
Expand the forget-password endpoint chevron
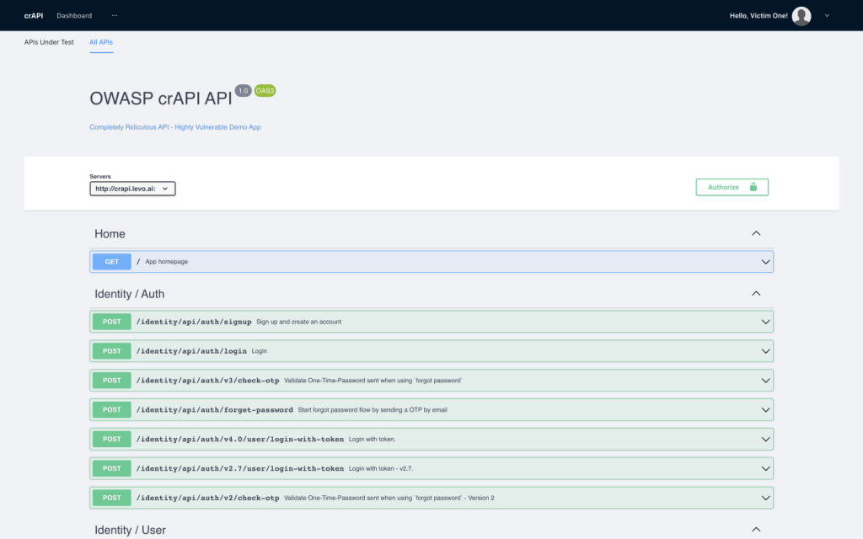coord(765,410)
